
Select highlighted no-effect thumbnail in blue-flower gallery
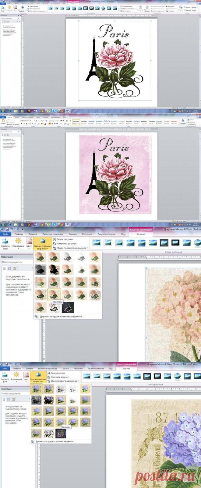coord(36,389)
